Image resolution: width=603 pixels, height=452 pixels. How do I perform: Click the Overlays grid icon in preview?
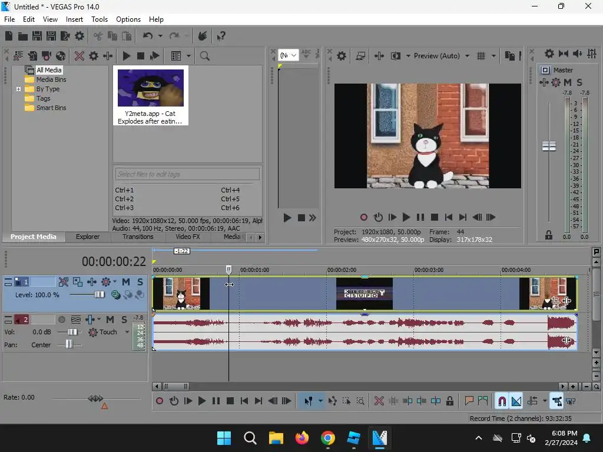[x=481, y=56]
